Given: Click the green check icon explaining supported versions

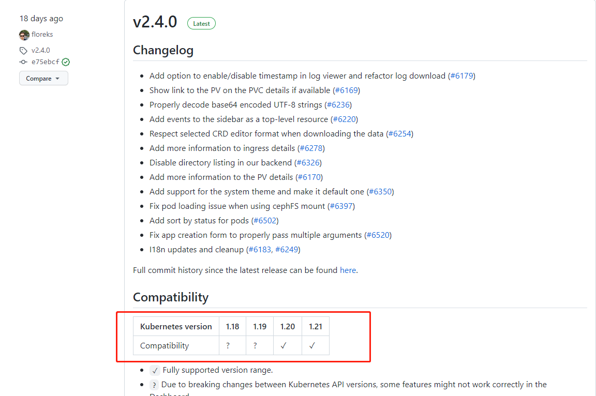Looking at the screenshot, I should click(155, 370).
